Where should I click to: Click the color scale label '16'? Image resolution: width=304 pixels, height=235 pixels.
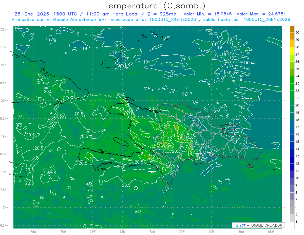297,134
